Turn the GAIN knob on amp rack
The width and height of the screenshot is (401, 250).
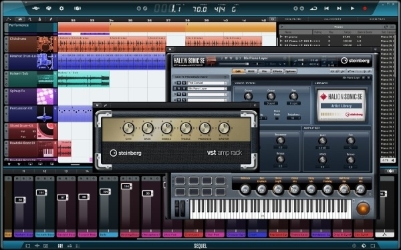click(128, 128)
